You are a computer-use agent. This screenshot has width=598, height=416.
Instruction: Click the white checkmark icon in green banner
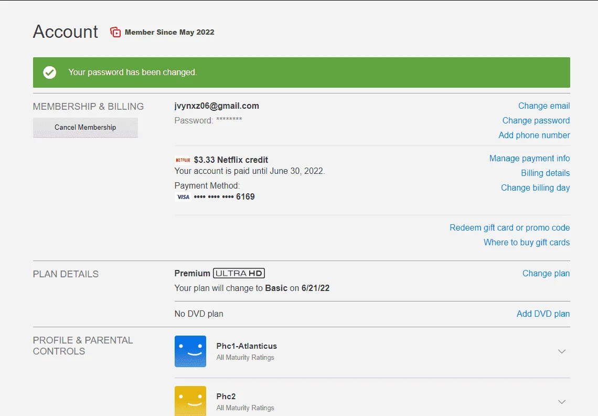click(50, 72)
